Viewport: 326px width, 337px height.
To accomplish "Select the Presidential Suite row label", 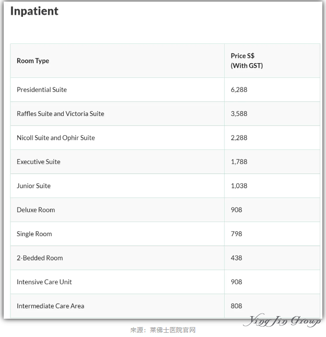I will [42, 90].
